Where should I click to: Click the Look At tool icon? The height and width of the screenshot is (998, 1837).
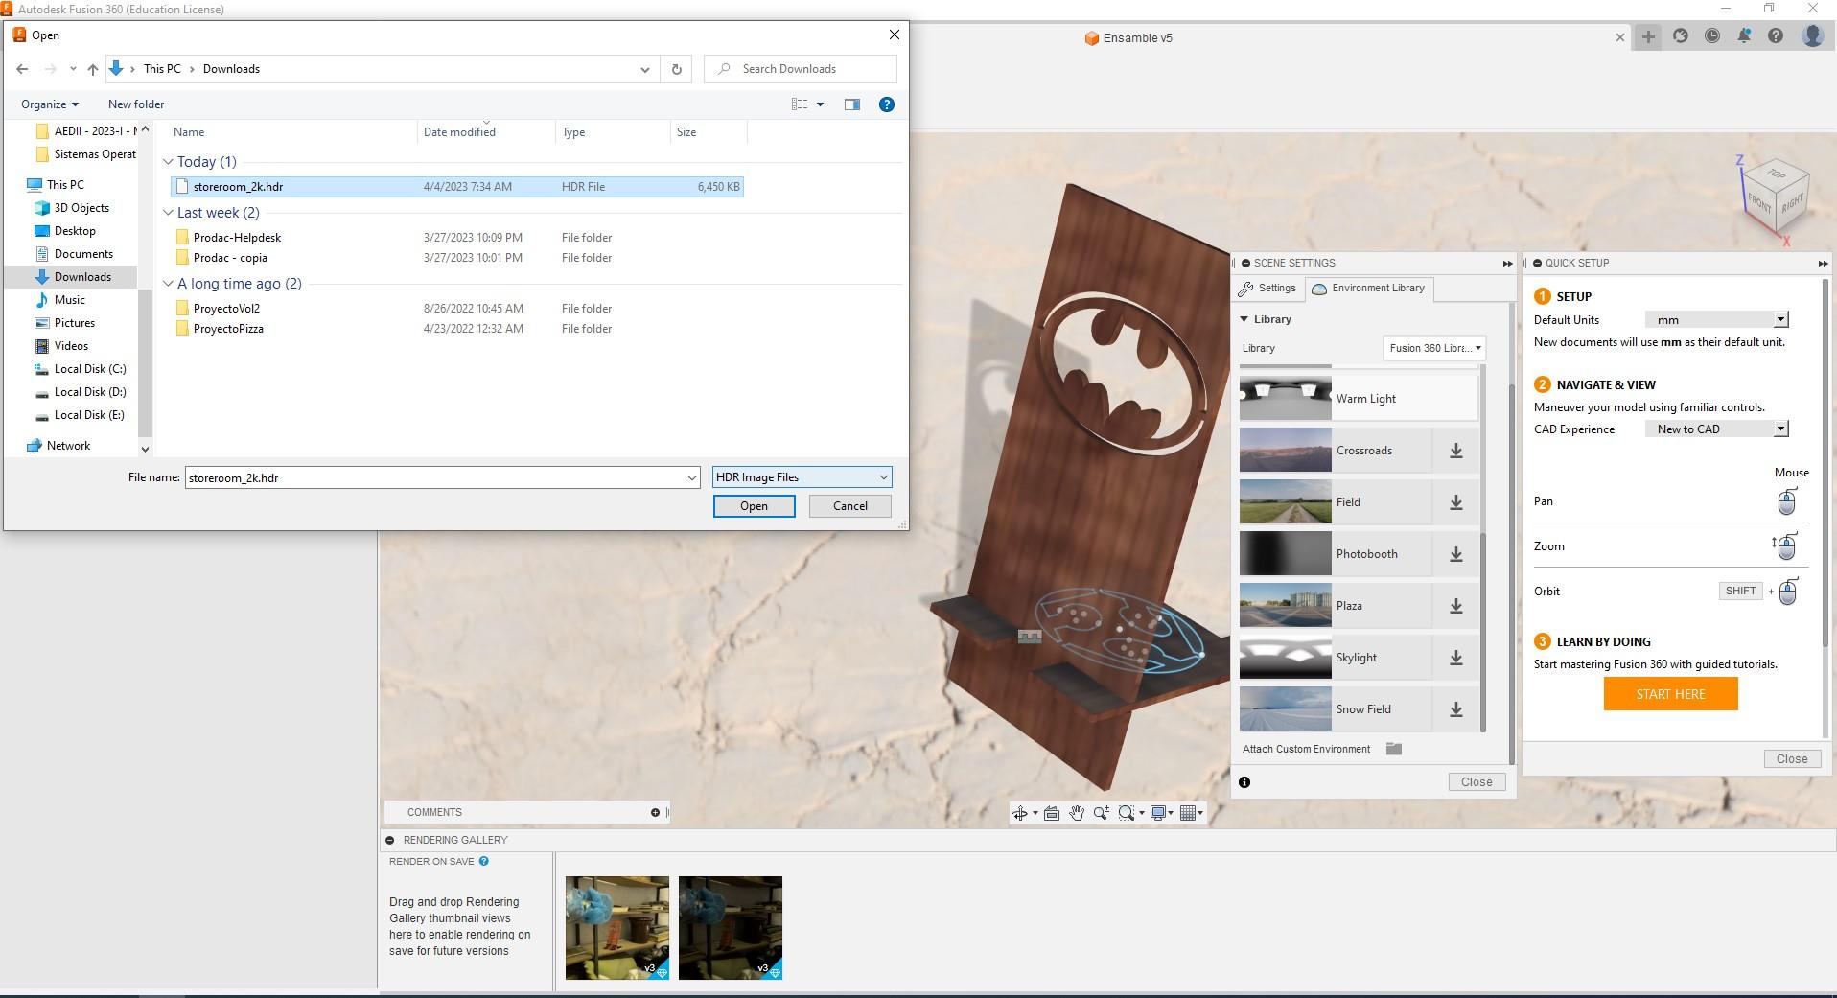(x=1052, y=813)
